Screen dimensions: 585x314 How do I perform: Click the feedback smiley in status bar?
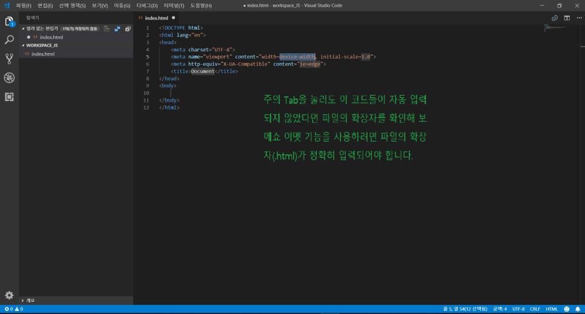tap(567, 309)
